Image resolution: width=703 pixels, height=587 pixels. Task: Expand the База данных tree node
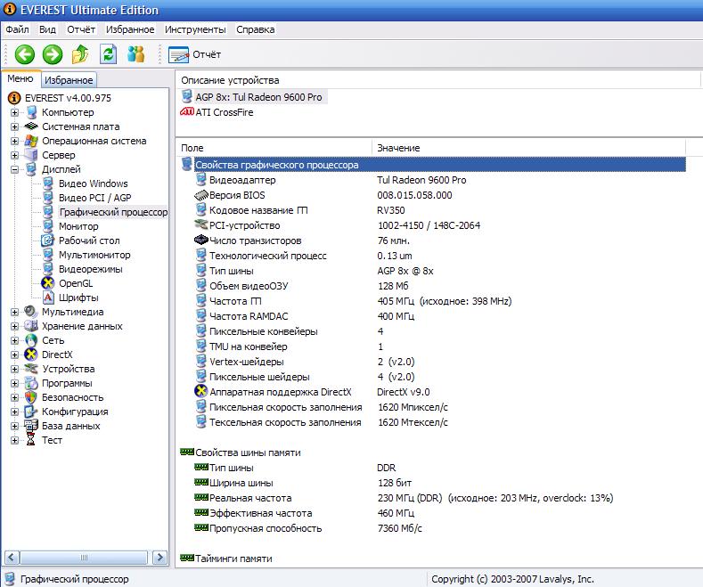(14, 426)
